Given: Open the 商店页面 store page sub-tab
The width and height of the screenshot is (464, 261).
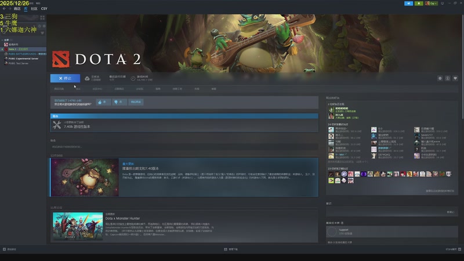Looking at the screenshot, I should 59,89.
